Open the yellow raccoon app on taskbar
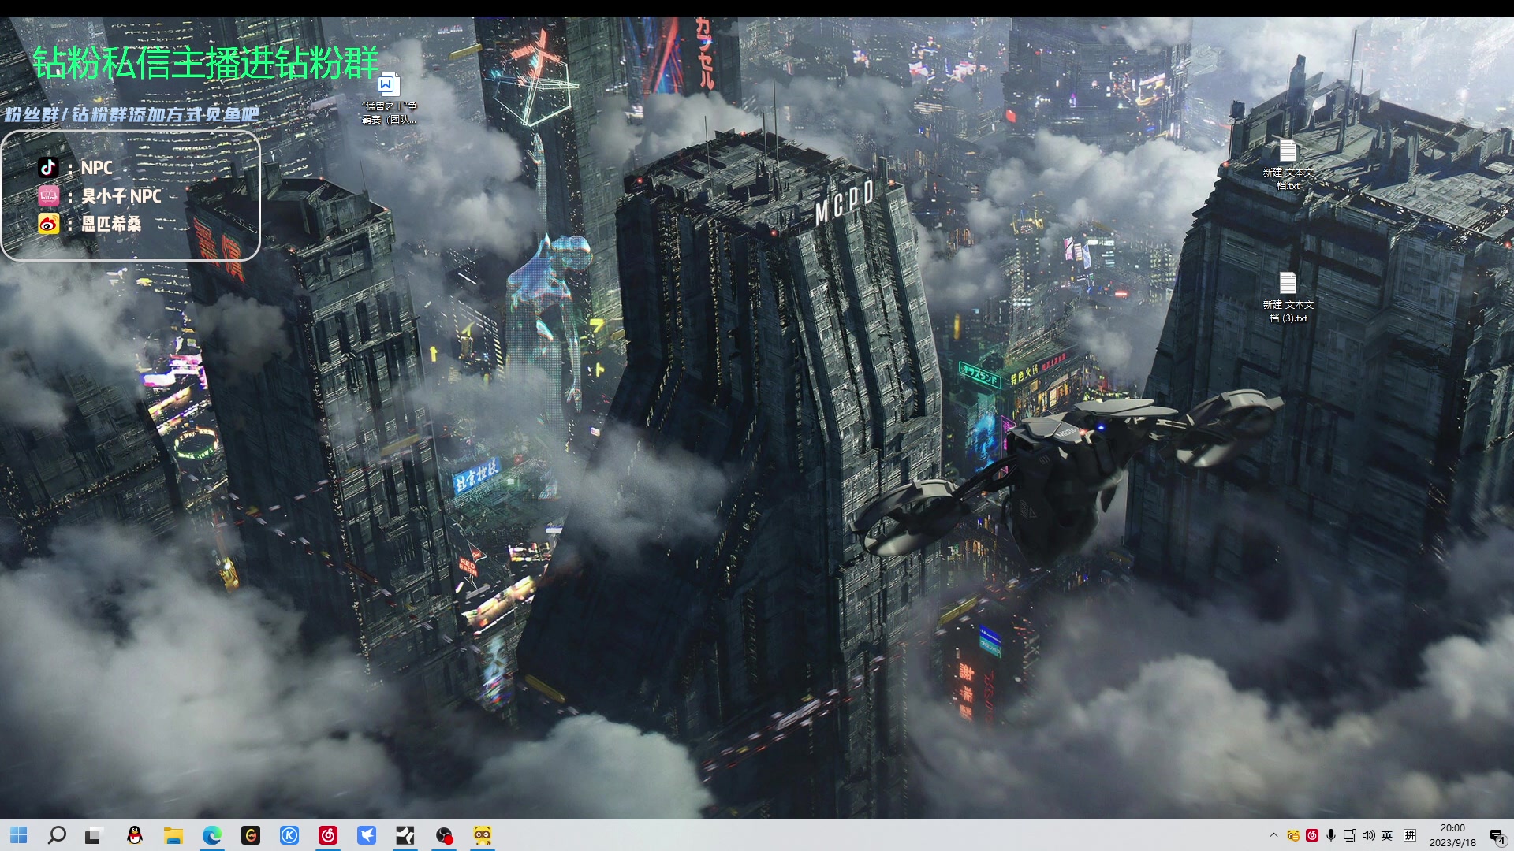 [483, 835]
